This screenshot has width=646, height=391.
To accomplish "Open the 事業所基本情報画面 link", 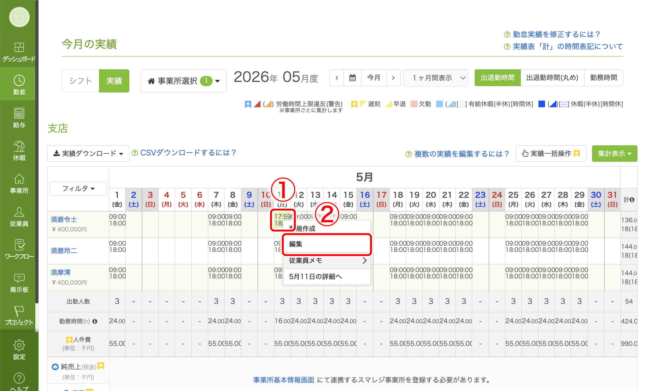I will pyautogui.click(x=284, y=380).
